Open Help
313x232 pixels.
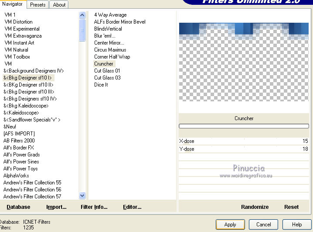[297, 225]
